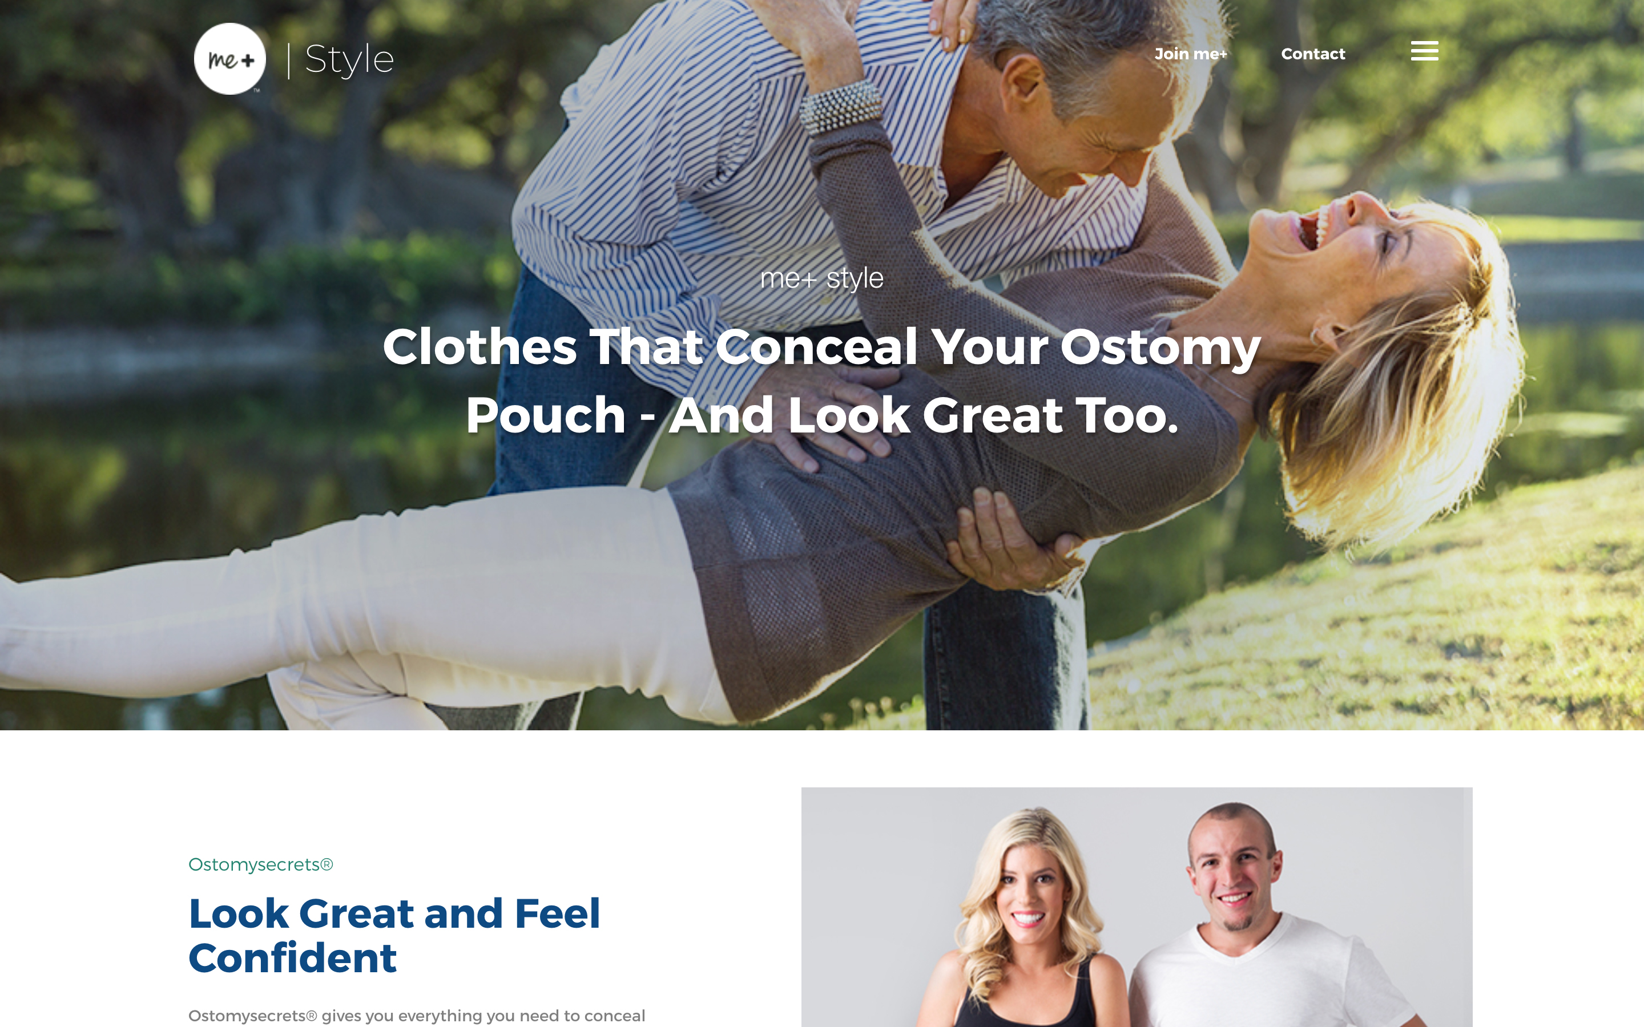Screen dimensions: 1644x1027
Task: Click the Look Great and Feel Confident heading
Action: pyautogui.click(x=394, y=935)
